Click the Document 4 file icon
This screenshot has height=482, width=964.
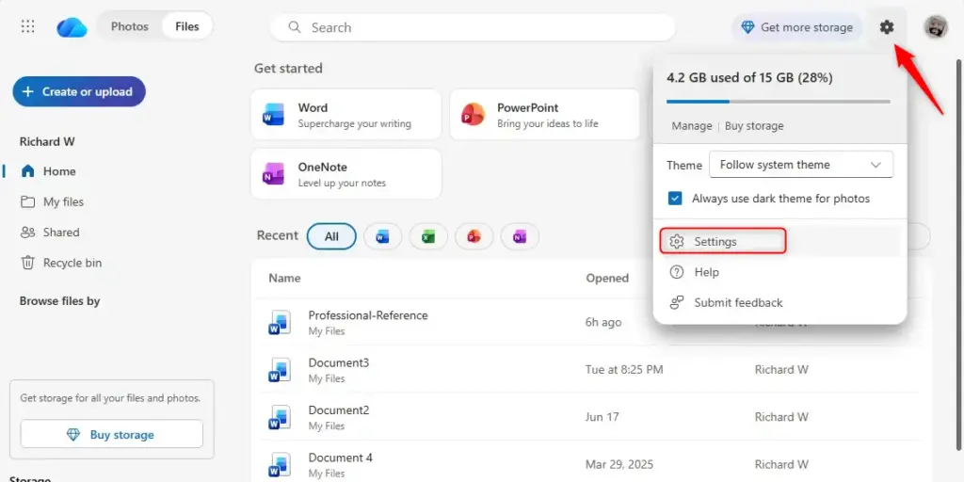[279, 464]
